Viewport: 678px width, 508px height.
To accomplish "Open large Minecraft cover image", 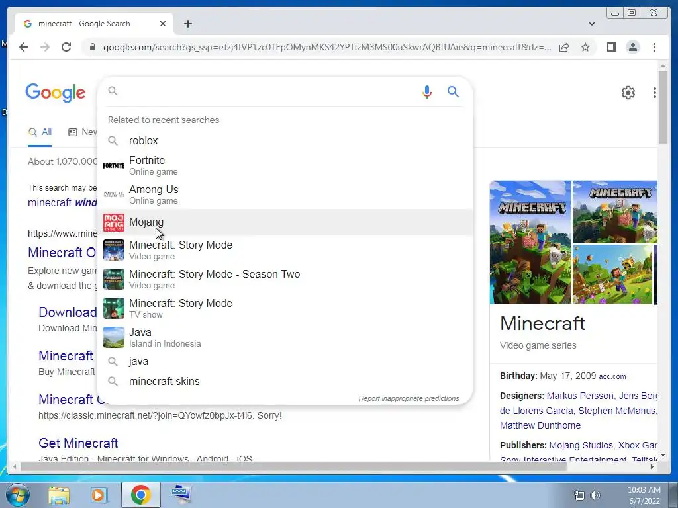I will [x=530, y=242].
